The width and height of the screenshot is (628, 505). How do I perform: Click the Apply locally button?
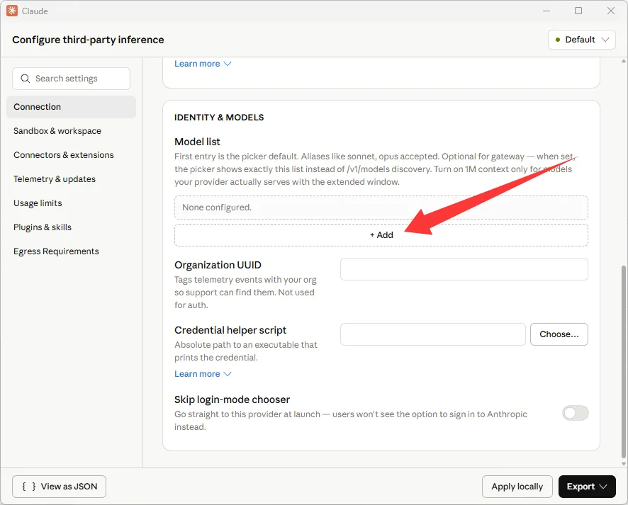pyautogui.click(x=517, y=487)
